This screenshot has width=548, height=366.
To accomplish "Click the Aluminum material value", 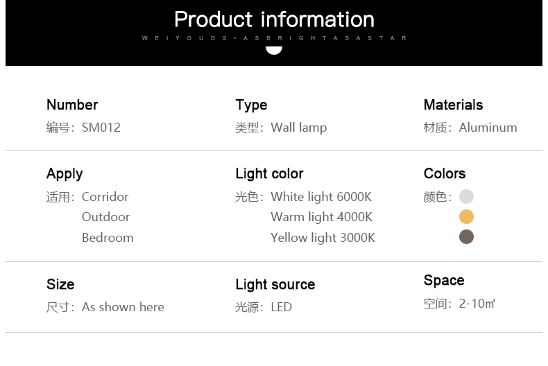I will [488, 128].
